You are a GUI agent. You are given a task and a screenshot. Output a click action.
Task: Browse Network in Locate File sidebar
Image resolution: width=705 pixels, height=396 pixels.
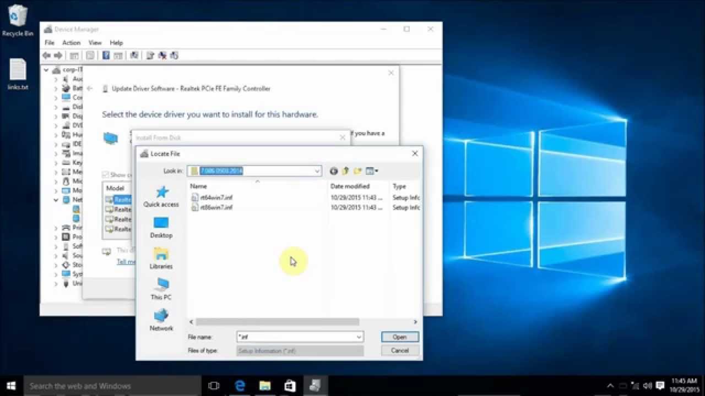(161, 320)
